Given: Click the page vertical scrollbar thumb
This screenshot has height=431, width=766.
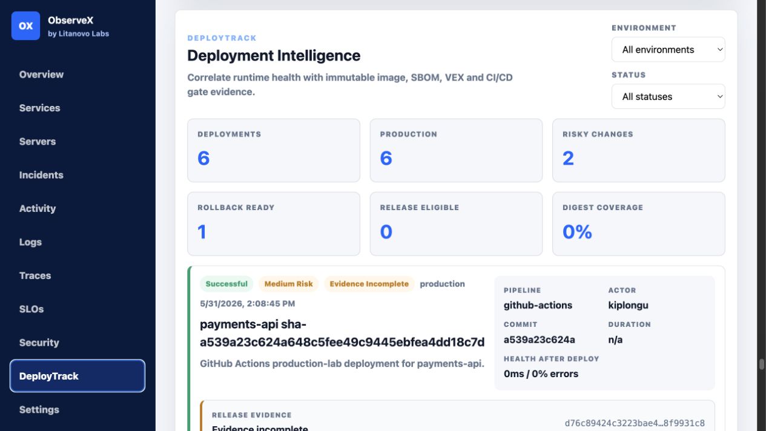Looking at the screenshot, I should click(762, 364).
